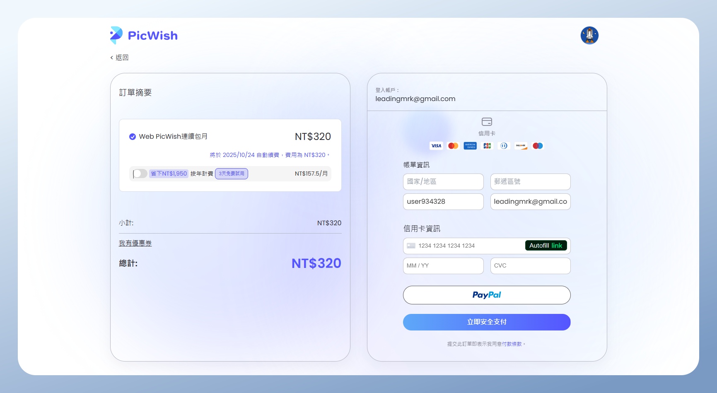Viewport: 717px width, 393px height.
Task: Enable the annual billing toggle switch
Action: click(140, 174)
